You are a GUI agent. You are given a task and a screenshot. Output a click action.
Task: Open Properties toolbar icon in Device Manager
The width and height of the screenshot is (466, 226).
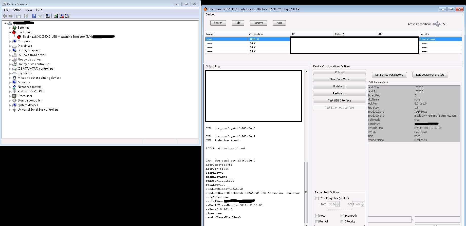coord(26,16)
